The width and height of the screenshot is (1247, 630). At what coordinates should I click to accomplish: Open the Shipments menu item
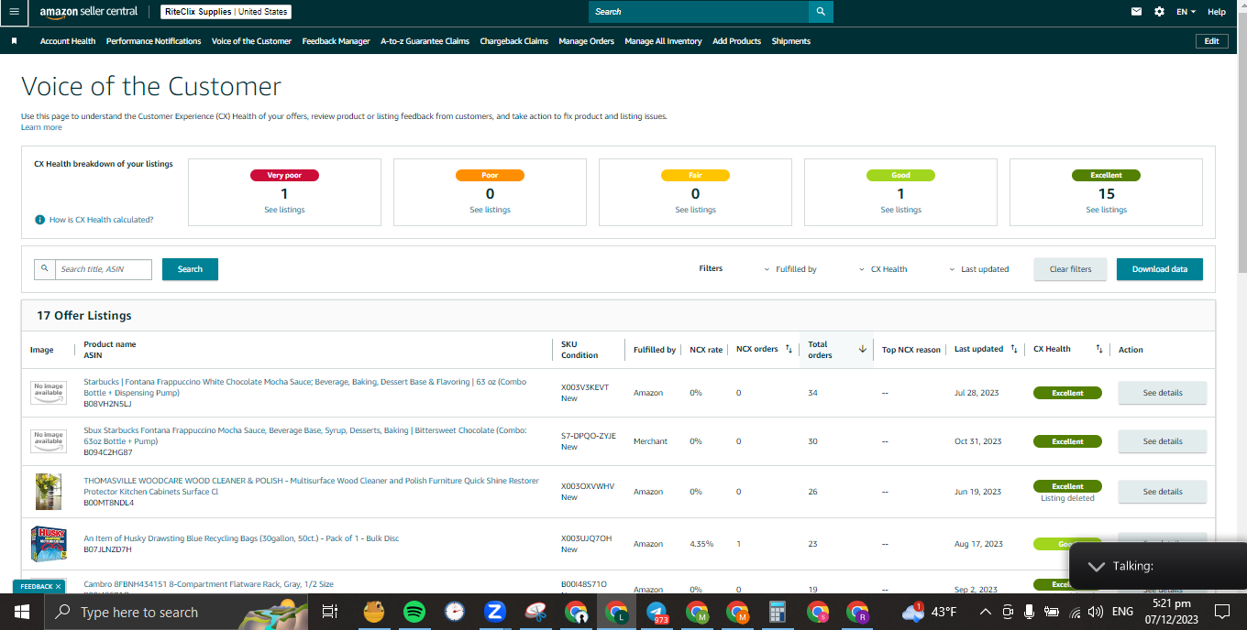point(791,41)
